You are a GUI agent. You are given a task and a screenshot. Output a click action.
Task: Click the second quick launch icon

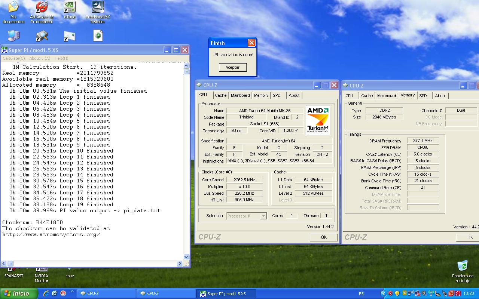coord(55,293)
